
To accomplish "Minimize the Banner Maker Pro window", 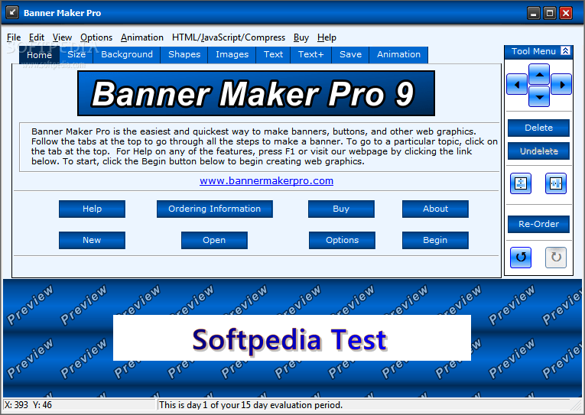I will click(x=534, y=13).
